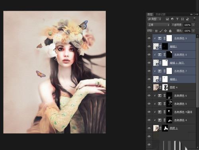The height and width of the screenshot is (150, 199).
Task: Toggle visibility of 选取颜色 8 layer
Action: point(149,55)
